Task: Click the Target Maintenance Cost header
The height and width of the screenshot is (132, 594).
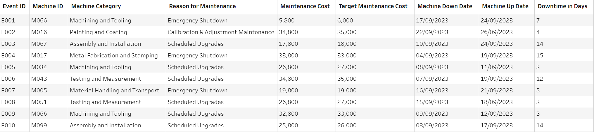Action: (x=373, y=6)
